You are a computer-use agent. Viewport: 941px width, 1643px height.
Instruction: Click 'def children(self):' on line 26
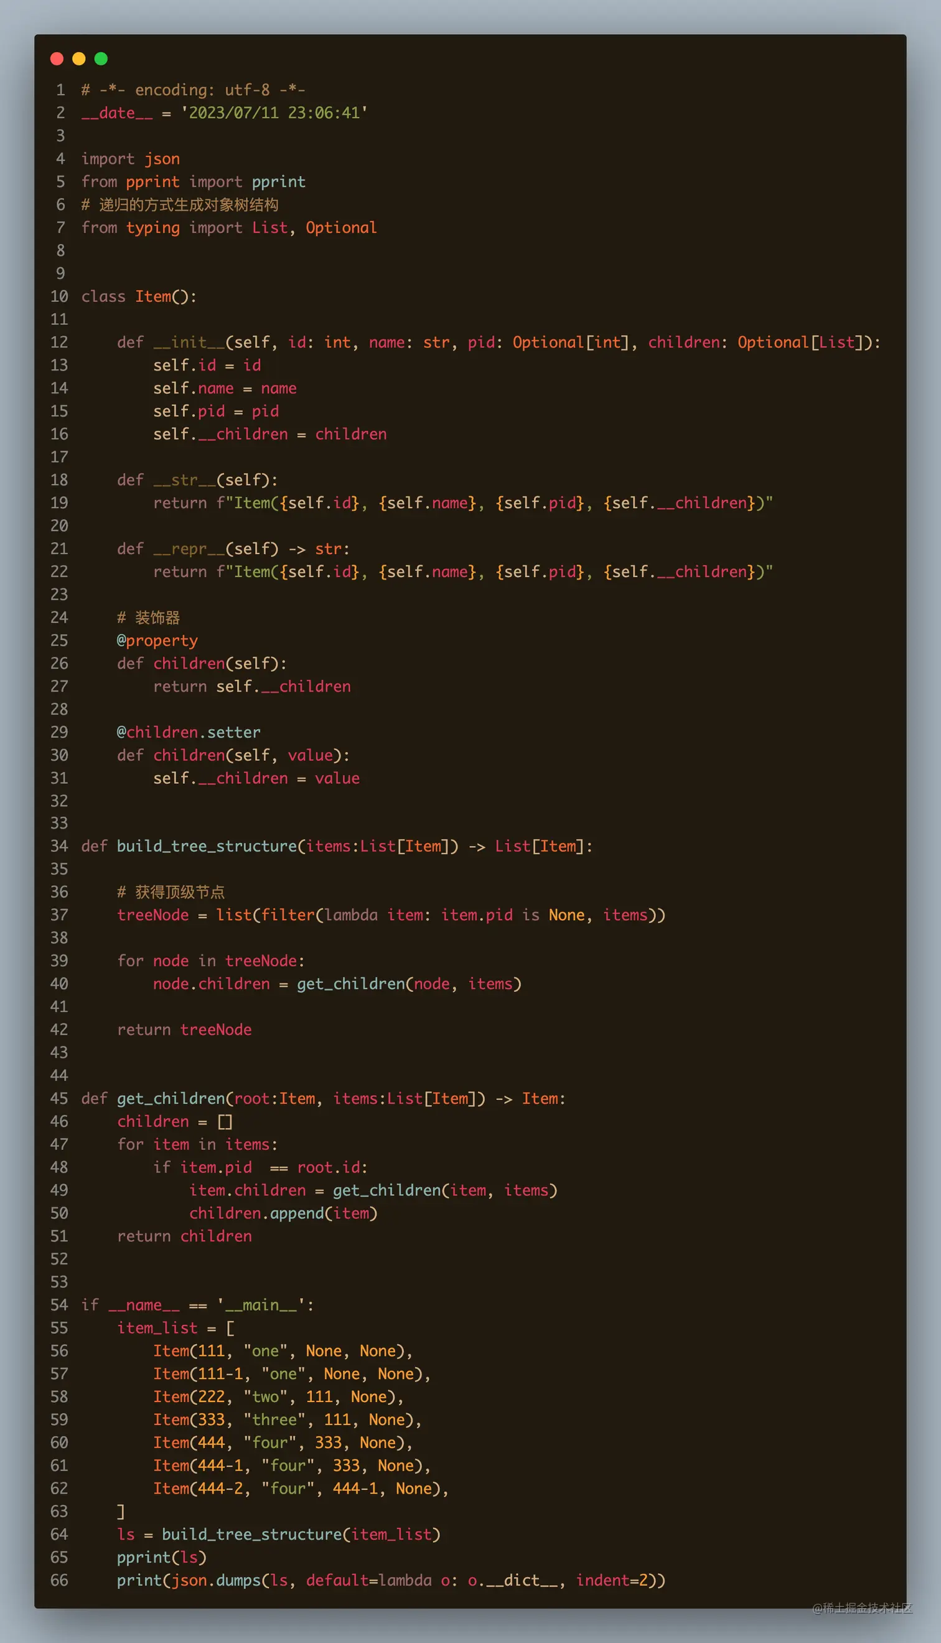click(202, 664)
